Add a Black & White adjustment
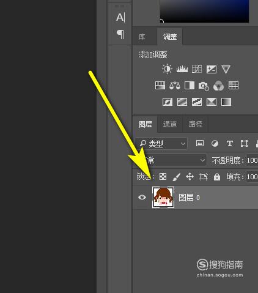The height and width of the screenshot is (293, 258). pos(190,86)
